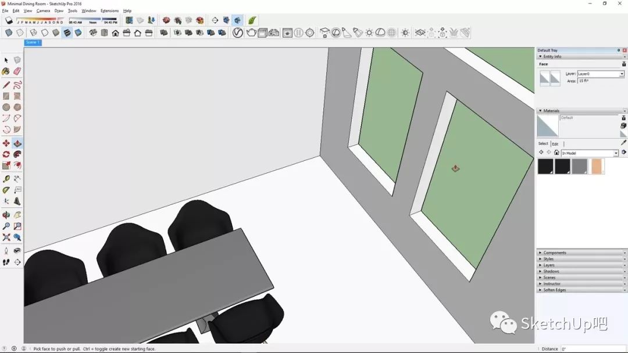Image resolution: width=628 pixels, height=353 pixels.
Task: Open the Layer0 dropdown in Entity Info
Action: point(622,74)
